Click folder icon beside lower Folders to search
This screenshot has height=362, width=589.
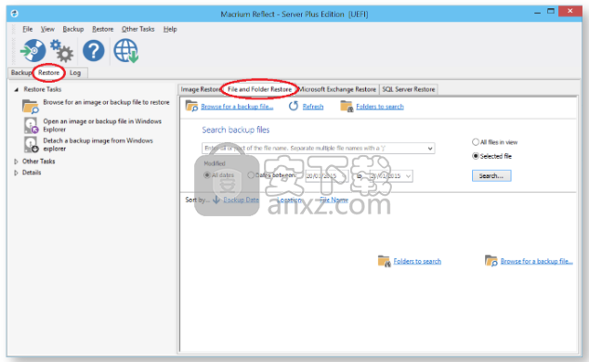(384, 261)
